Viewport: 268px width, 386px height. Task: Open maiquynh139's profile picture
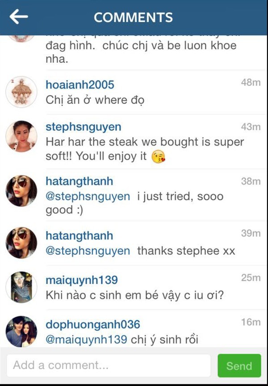(x=21, y=287)
